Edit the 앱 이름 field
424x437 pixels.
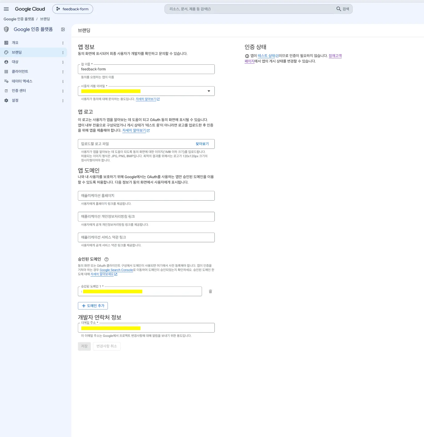(x=146, y=69)
